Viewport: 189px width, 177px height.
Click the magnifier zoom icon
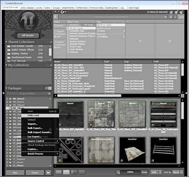point(118,172)
